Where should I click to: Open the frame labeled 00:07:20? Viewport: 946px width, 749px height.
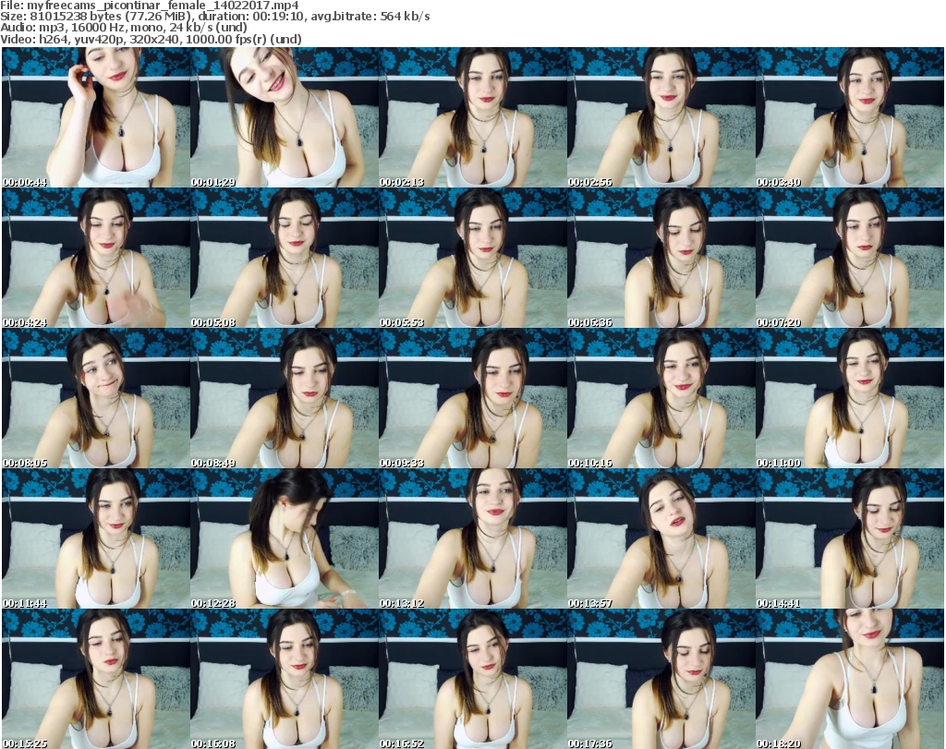tap(850, 258)
